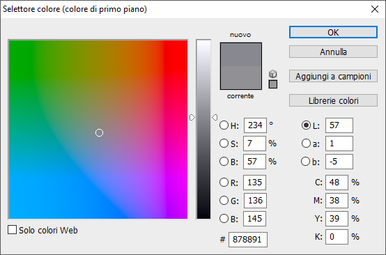Click the small web-safe color swatch below the cube
Screen dimensions: 386x255
tap(273, 84)
